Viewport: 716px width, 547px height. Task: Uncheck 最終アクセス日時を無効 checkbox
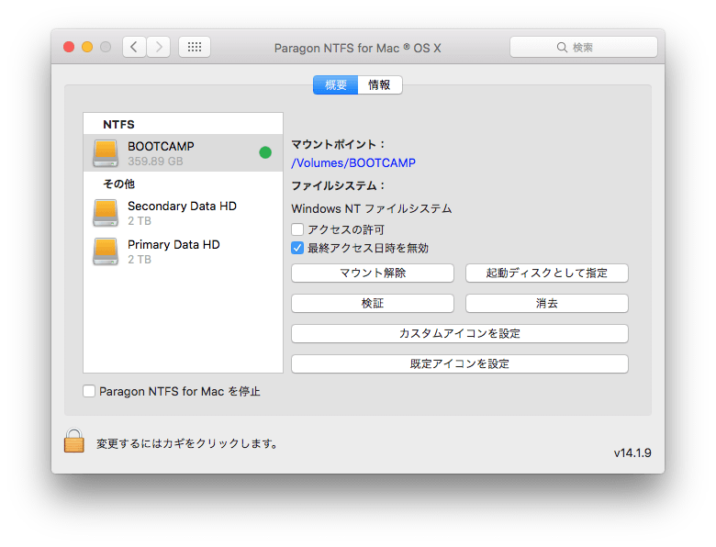click(x=297, y=248)
